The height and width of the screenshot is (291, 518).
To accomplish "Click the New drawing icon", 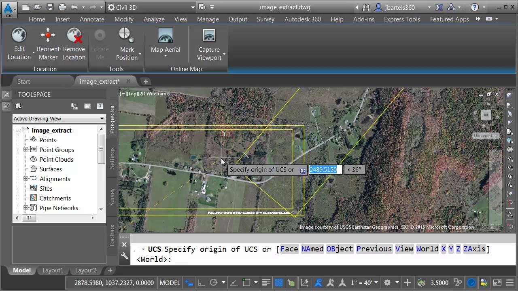I will click(25, 7).
